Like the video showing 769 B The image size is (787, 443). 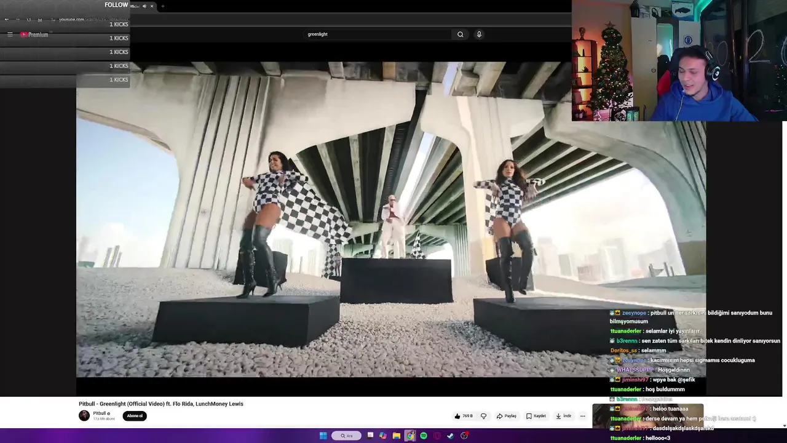click(463, 416)
